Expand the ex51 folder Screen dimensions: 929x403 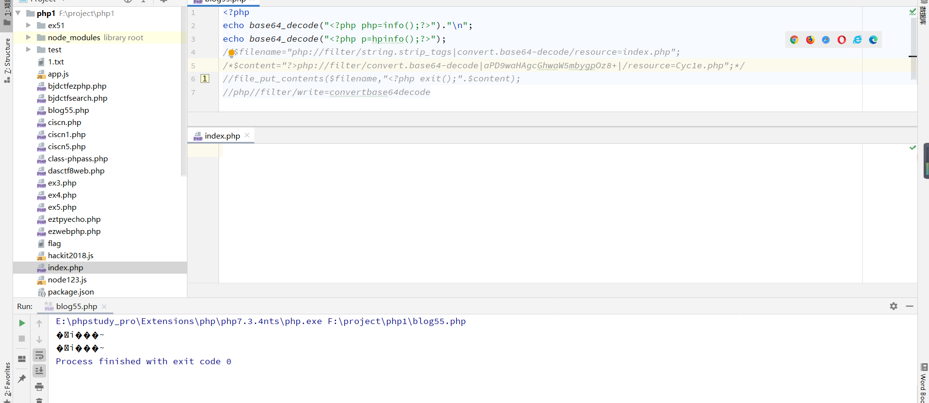pyautogui.click(x=28, y=25)
